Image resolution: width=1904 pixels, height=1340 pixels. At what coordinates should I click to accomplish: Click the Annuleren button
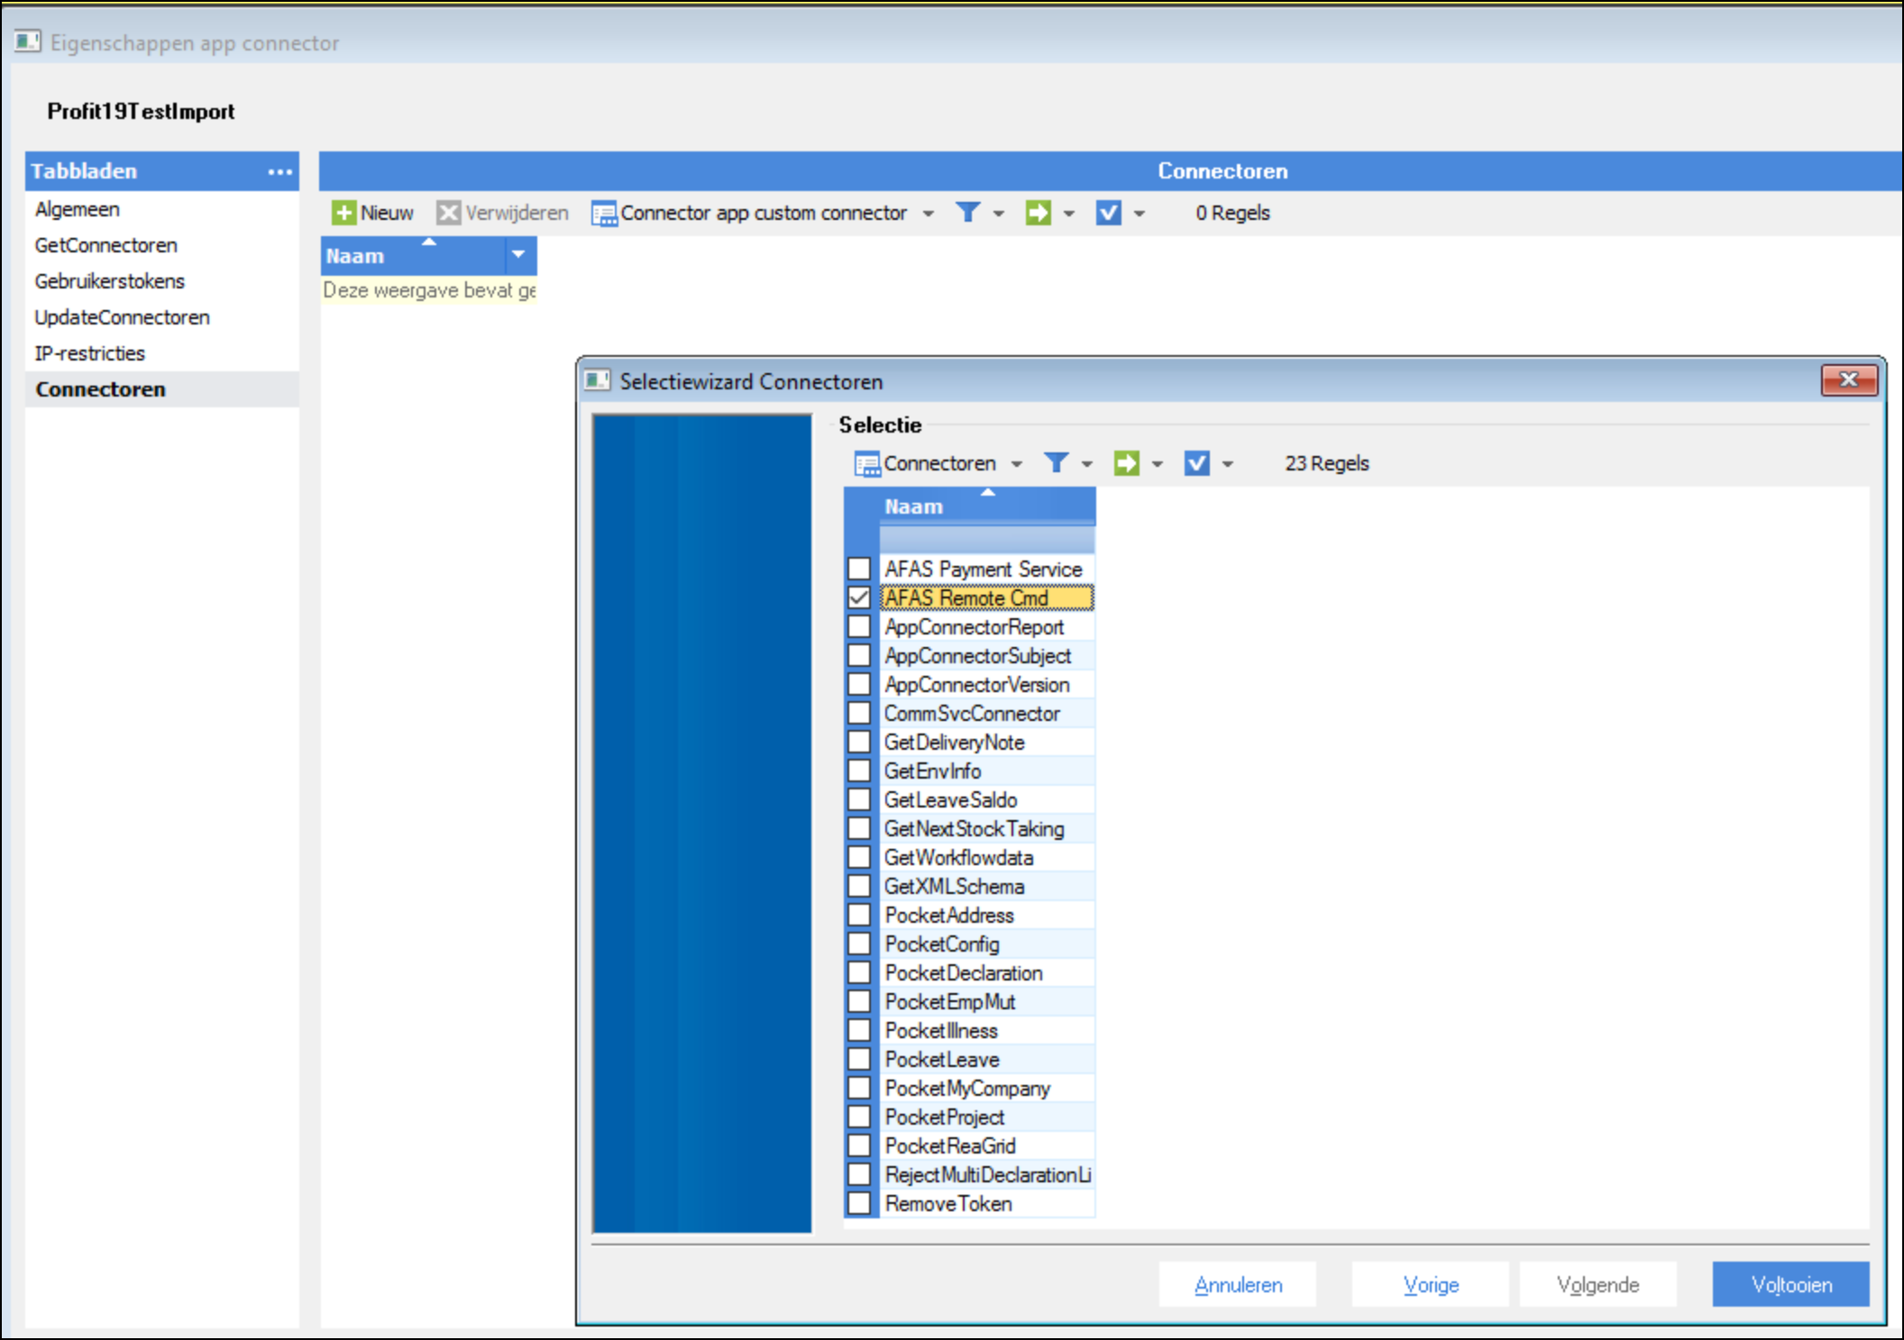(1237, 1284)
